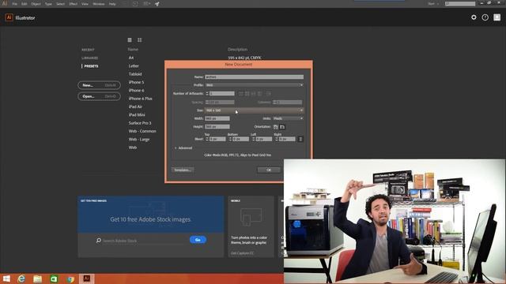Click the Number of Artboards field
This screenshot has width=506, height=284.
[221, 93]
